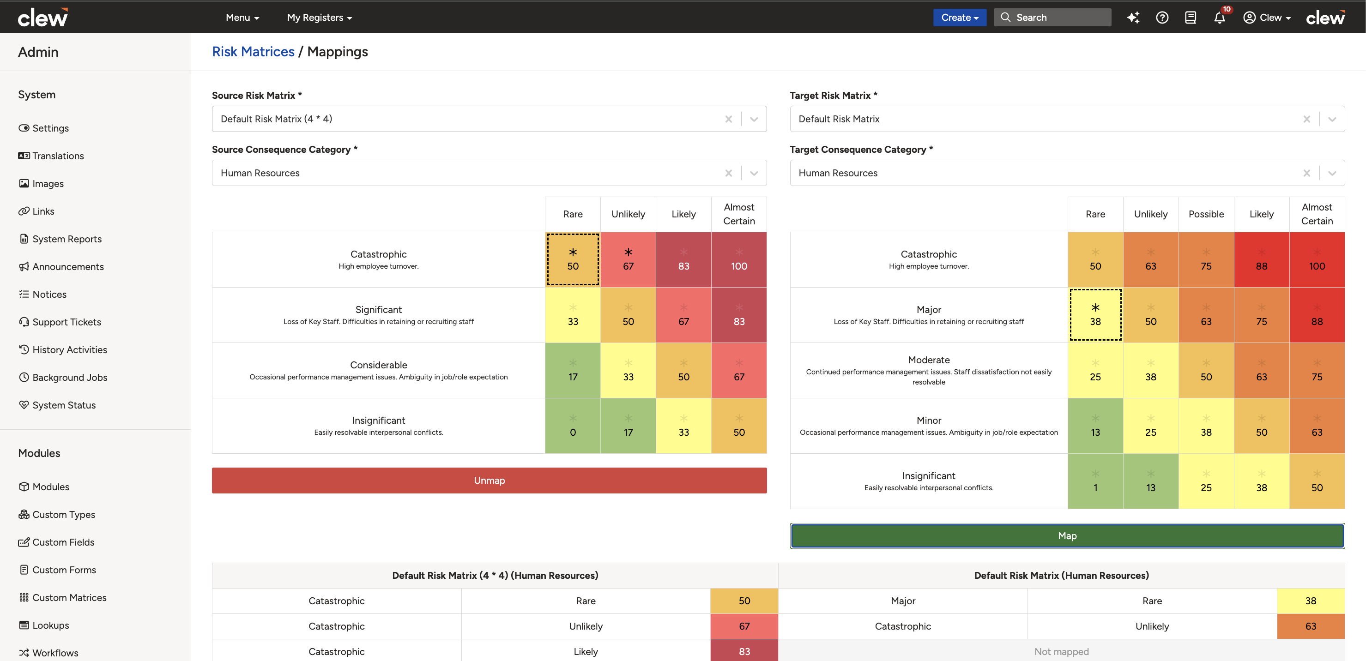1366x661 pixels.
Task: Click the Clew logo at top right
Action: click(x=1325, y=18)
